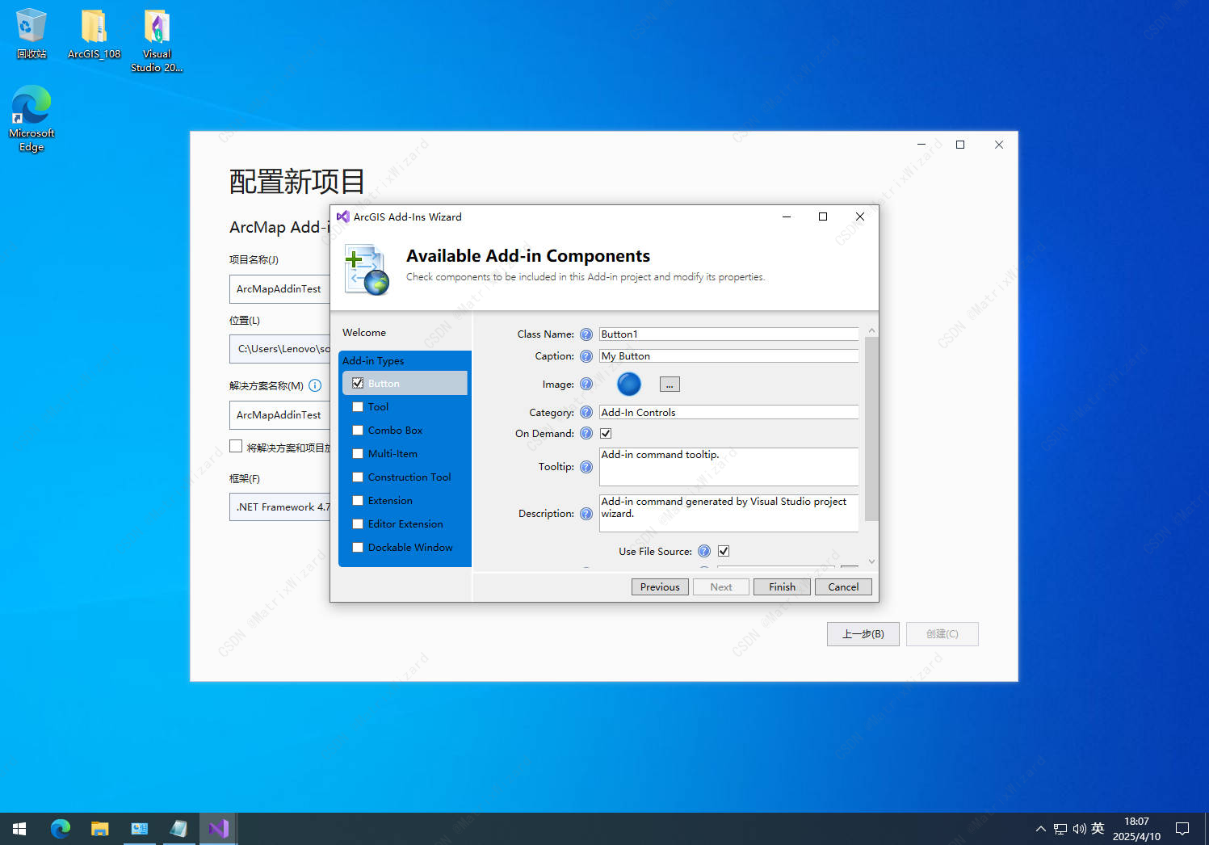Viewport: 1209px width, 845px height.
Task: Select Add-in Types page in sidebar
Action: [373, 361]
